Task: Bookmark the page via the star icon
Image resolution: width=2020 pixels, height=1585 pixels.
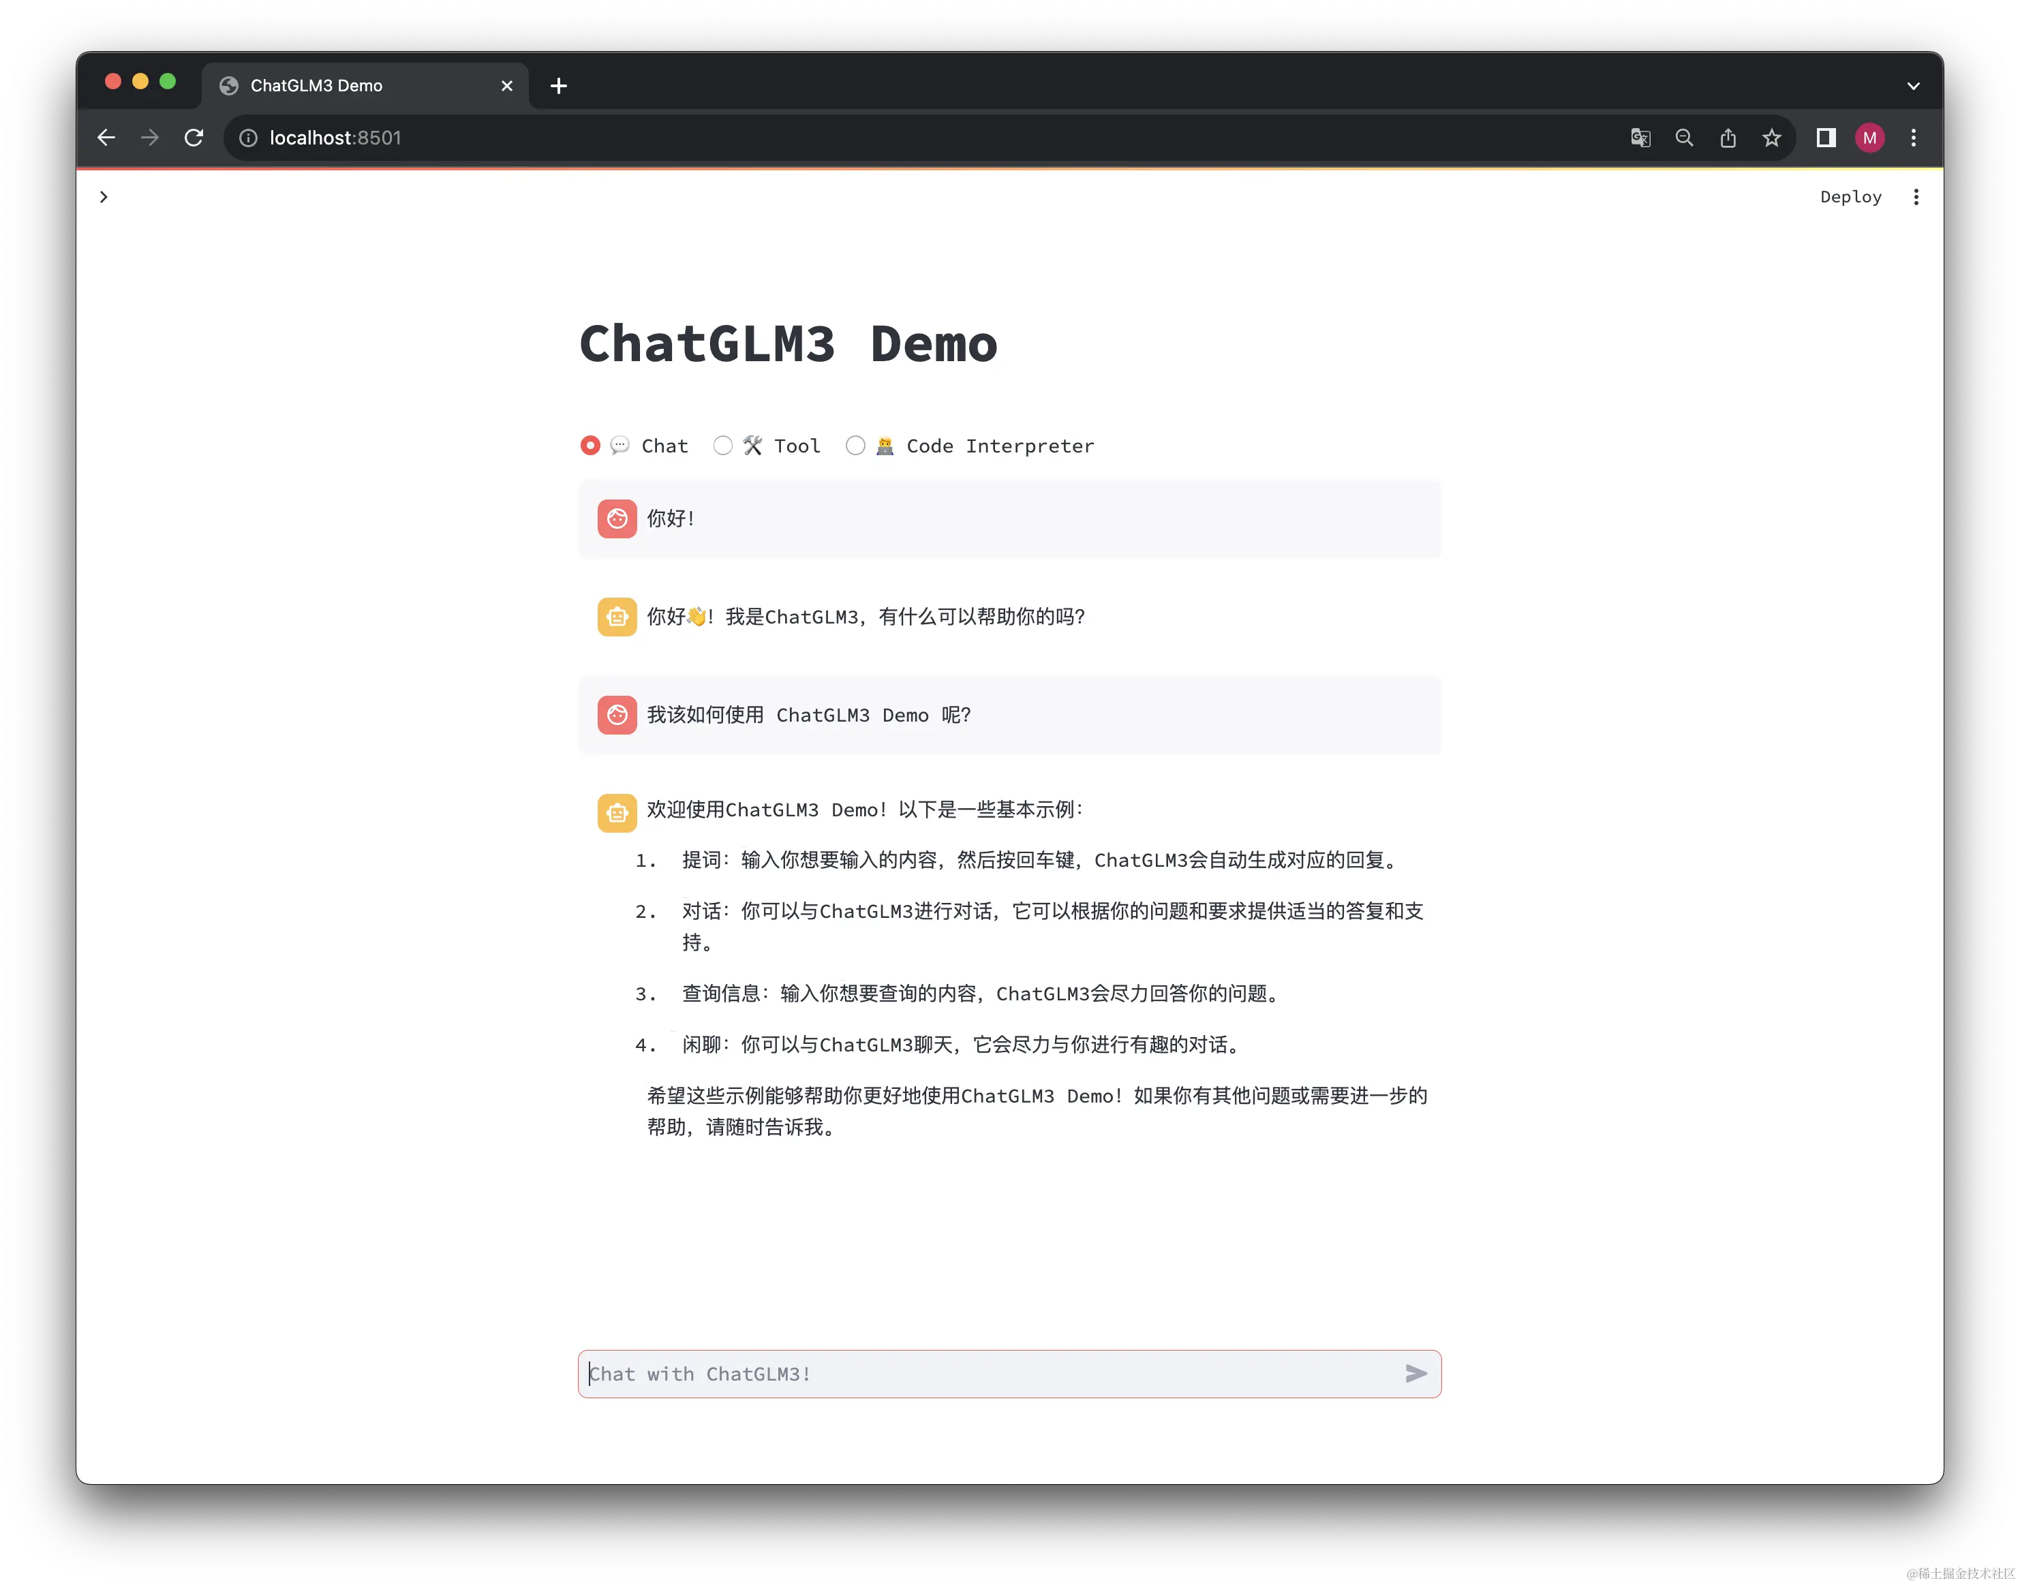Action: (x=1771, y=138)
